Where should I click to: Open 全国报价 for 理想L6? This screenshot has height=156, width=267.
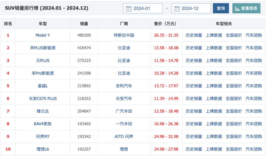tap(234, 149)
